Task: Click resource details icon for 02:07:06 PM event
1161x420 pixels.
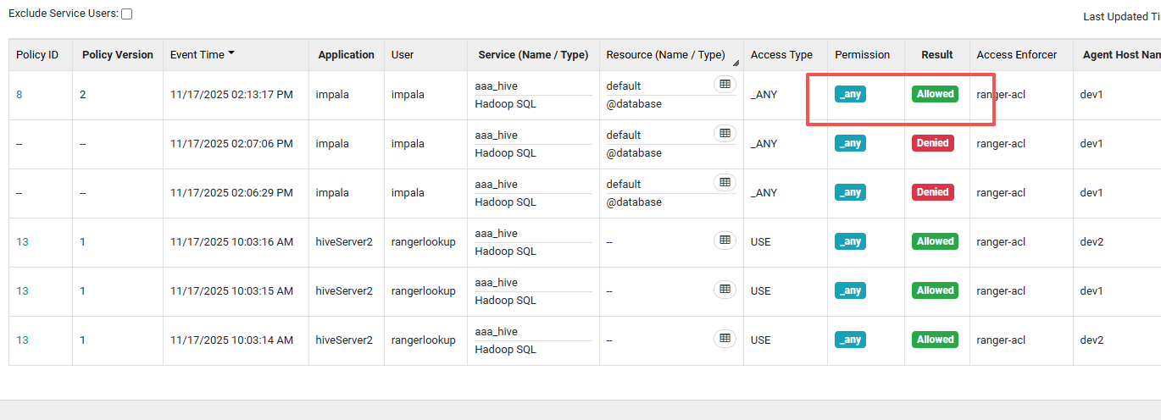Action: pyautogui.click(x=725, y=133)
